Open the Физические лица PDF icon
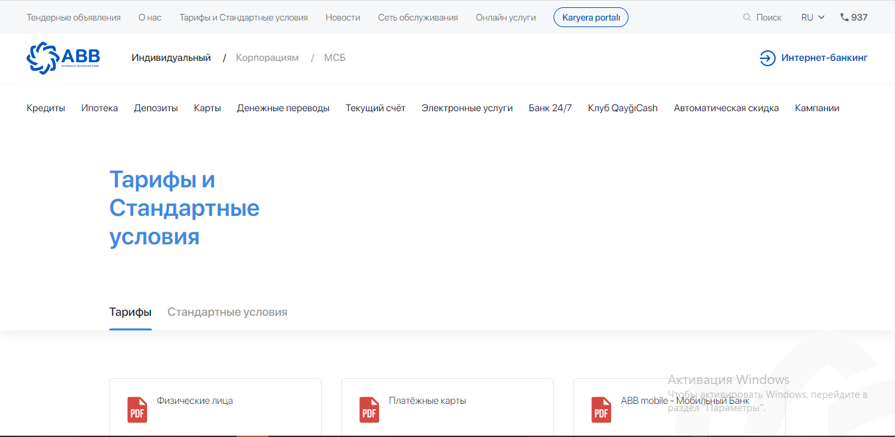Image resolution: width=895 pixels, height=437 pixels. click(x=137, y=410)
